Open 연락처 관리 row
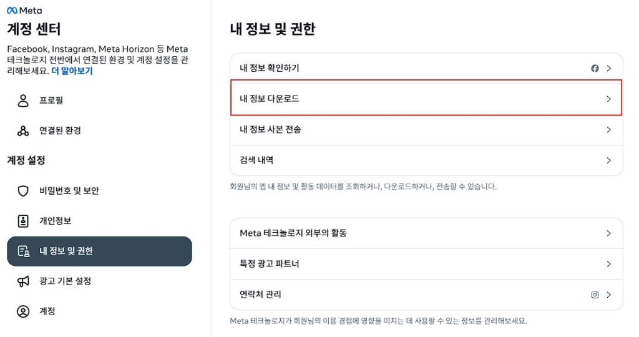 [426, 295]
